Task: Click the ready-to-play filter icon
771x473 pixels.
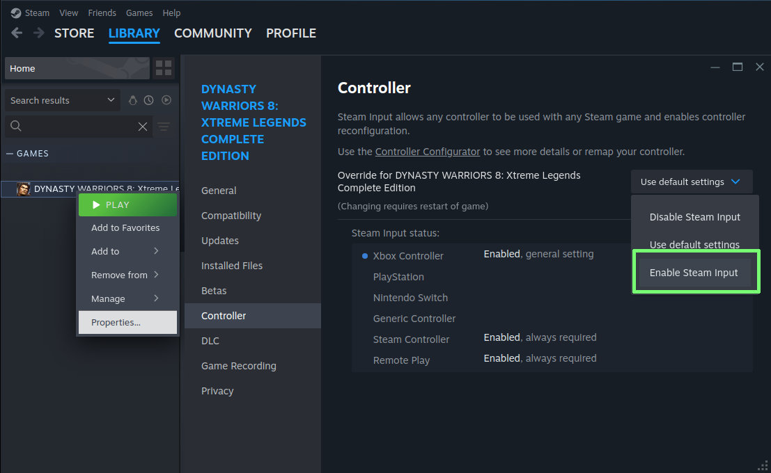Action: coord(166,100)
